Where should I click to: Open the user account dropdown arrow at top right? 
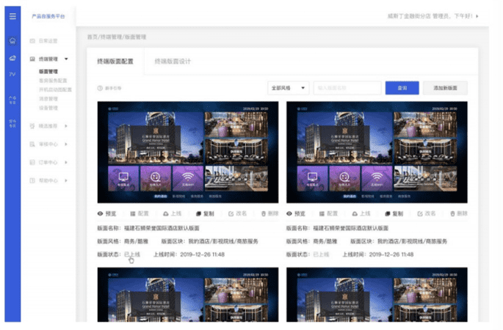pos(477,16)
